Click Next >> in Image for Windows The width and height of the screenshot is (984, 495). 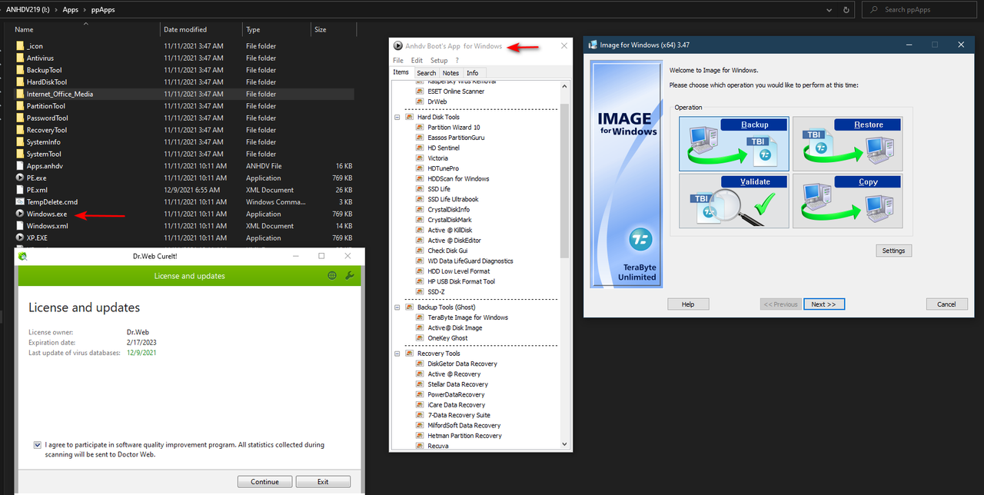(x=824, y=304)
